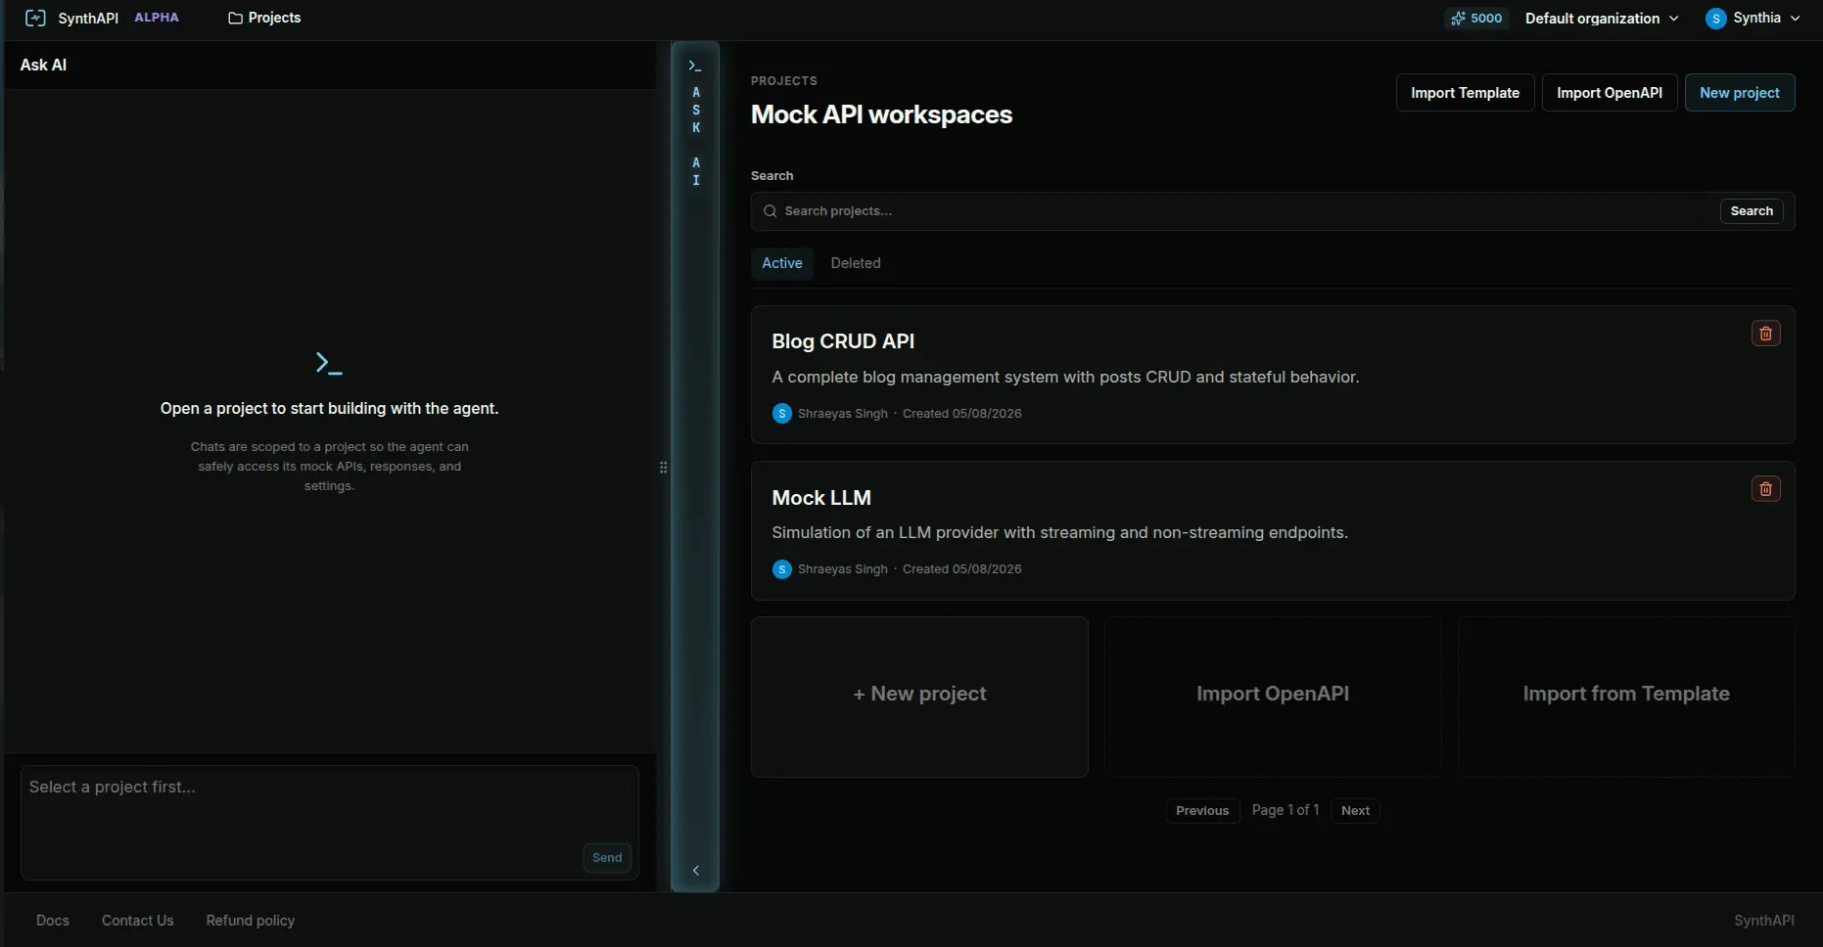Go to the Previous page
The image size is (1823, 947).
(1202, 811)
